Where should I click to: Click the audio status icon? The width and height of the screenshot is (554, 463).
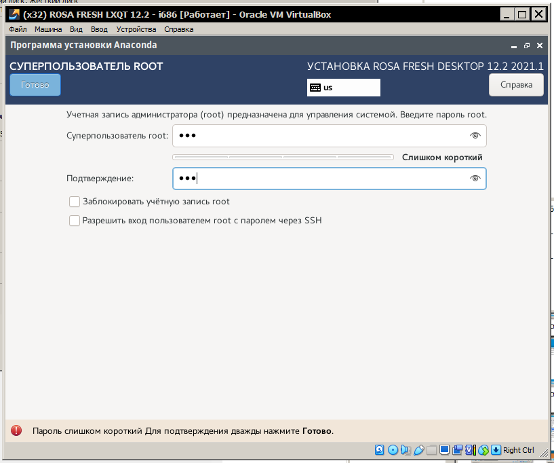pyautogui.click(x=405, y=450)
